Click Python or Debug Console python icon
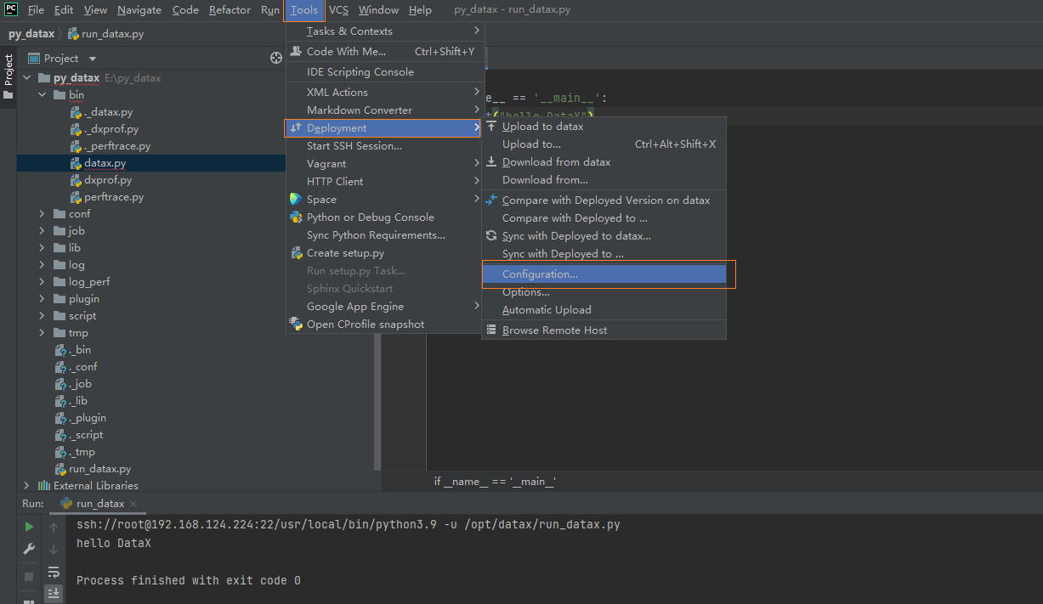 [x=296, y=217]
